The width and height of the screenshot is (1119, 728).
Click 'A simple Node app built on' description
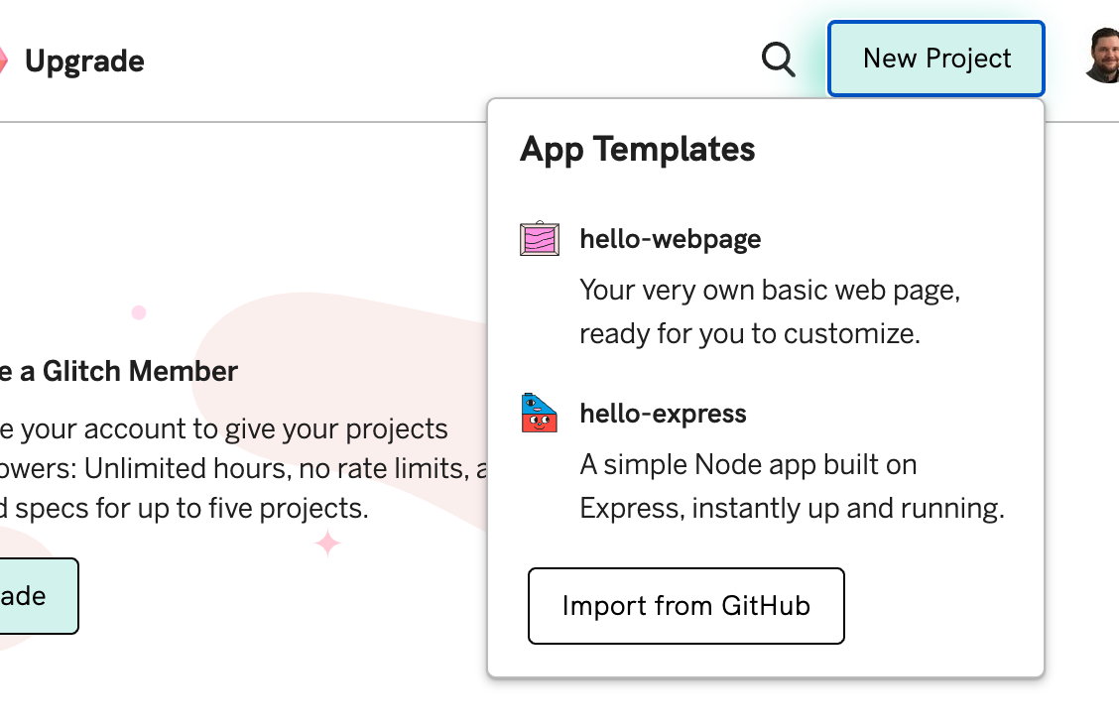pyautogui.click(x=792, y=486)
